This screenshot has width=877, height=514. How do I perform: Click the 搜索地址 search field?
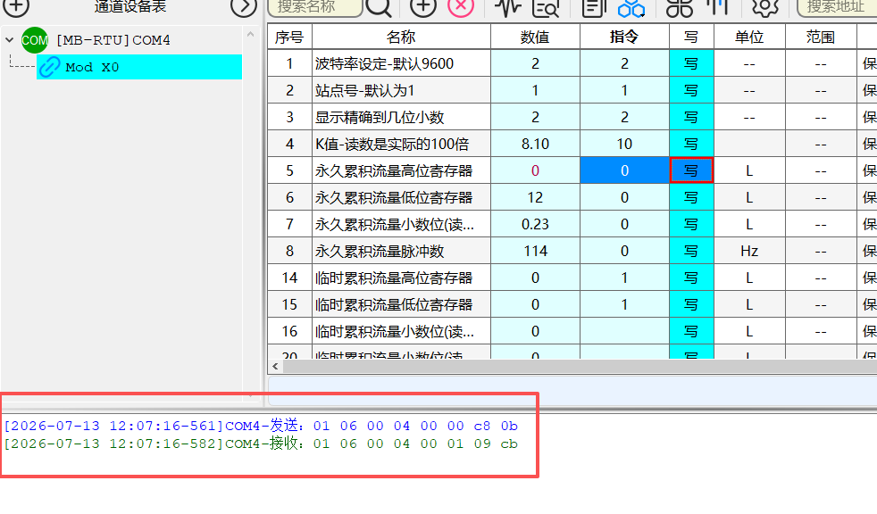click(838, 7)
